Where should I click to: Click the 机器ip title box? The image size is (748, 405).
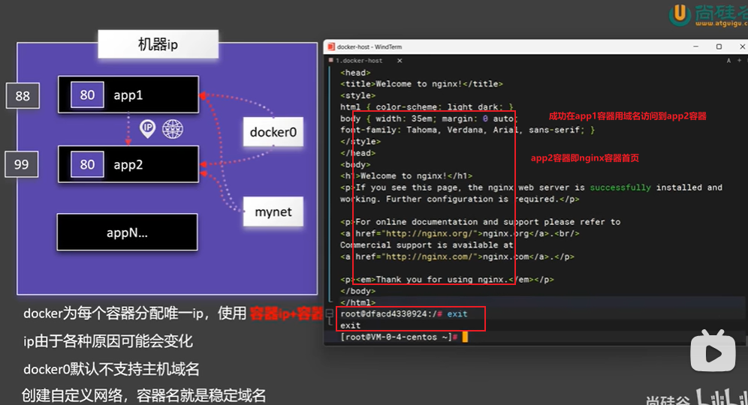[158, 44]
